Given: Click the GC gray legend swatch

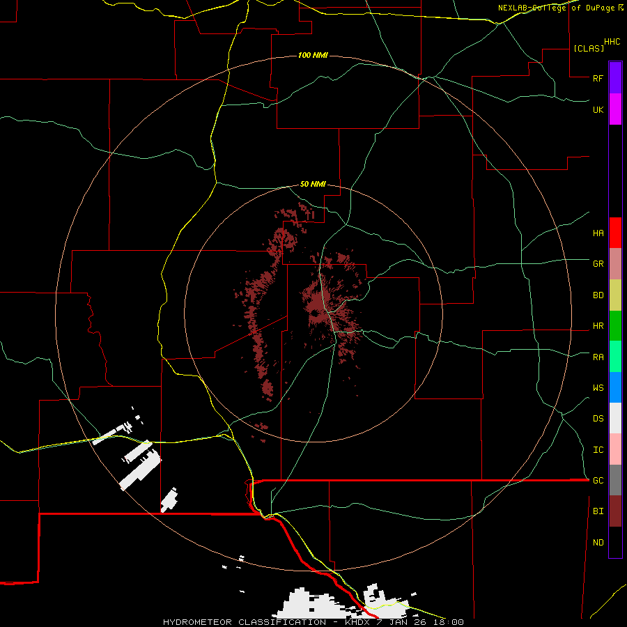Looking at the screenshot, I should point(615,480).
